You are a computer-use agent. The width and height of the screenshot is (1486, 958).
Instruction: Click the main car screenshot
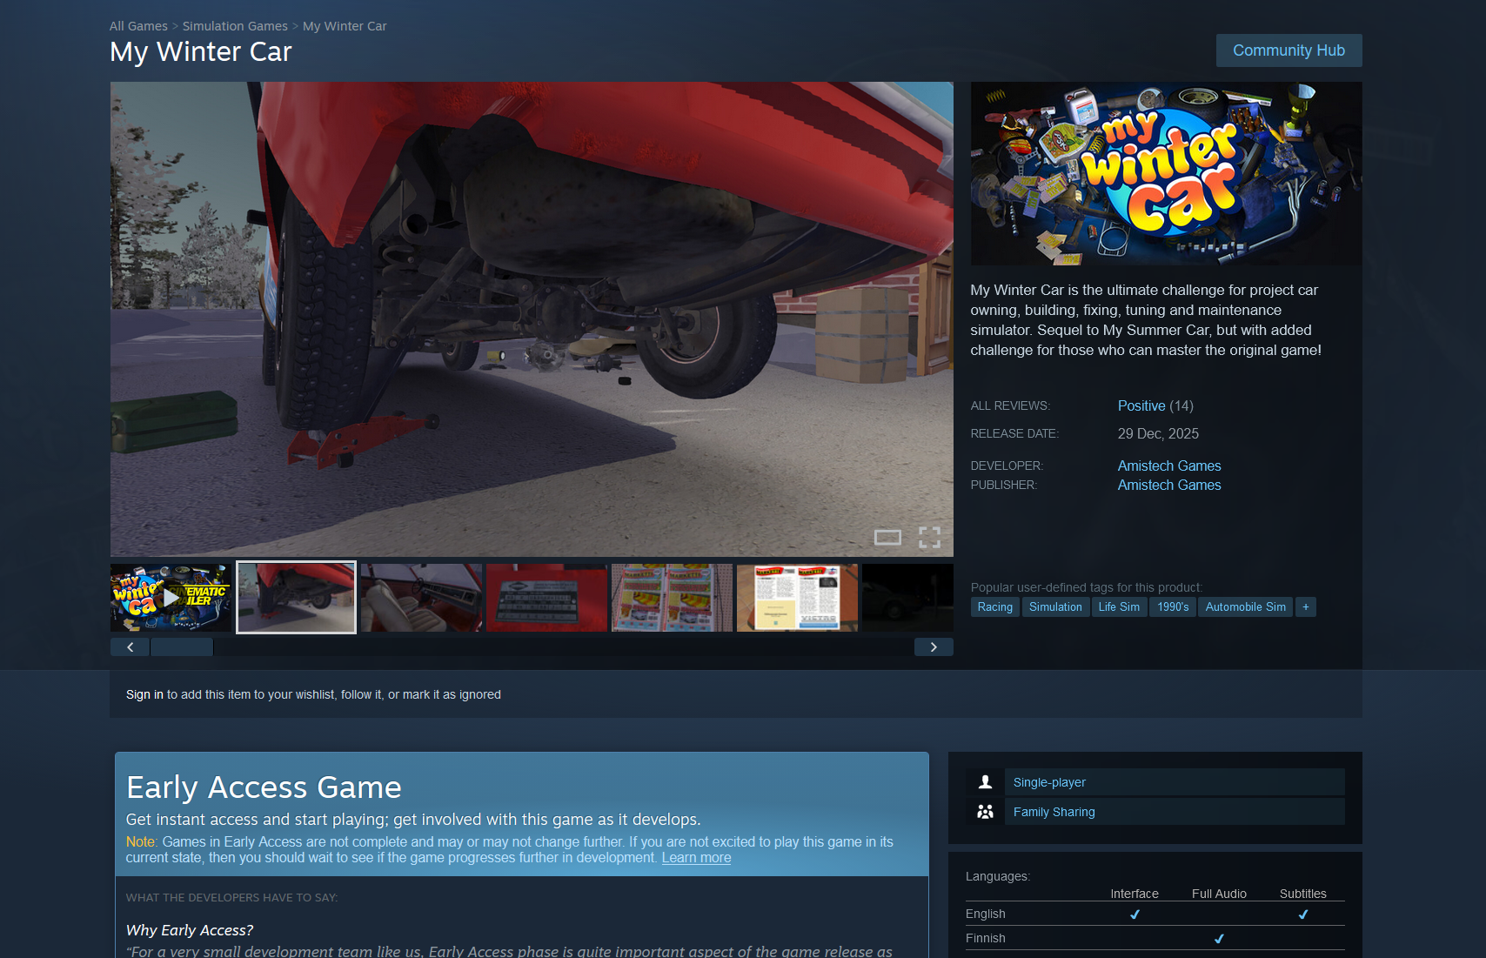coord(532,319)
